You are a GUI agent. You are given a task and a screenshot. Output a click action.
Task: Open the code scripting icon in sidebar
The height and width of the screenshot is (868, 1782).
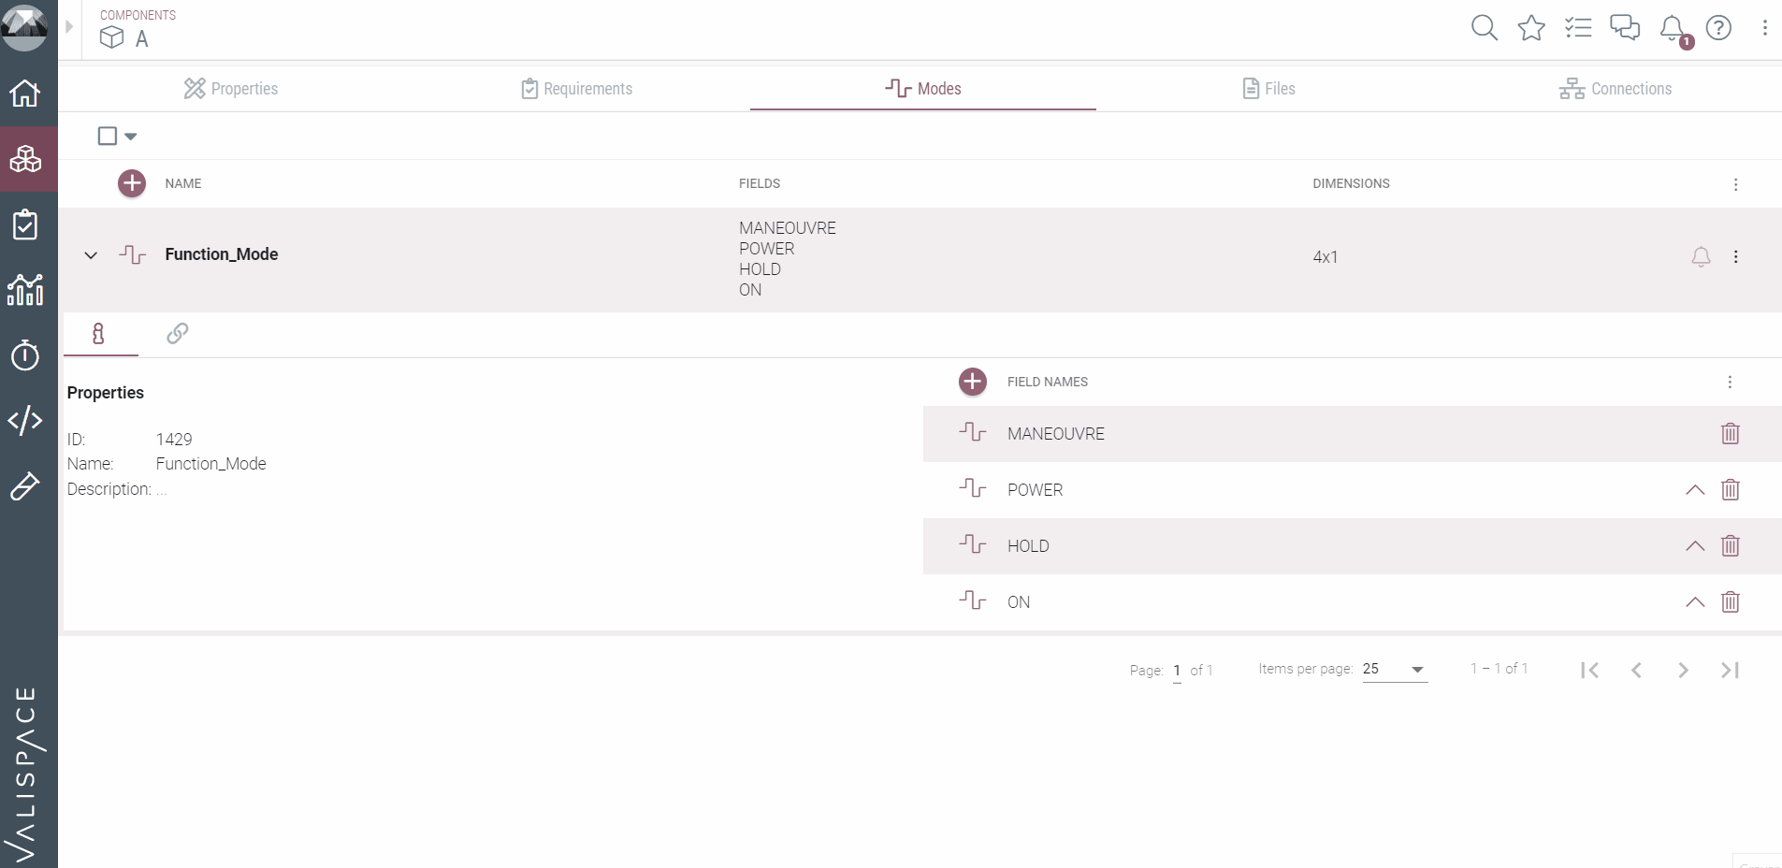pyautogui.click(x=25, y=421)
